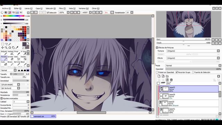Open the Efecto ninguno dropdown
Image resolution: width=222 pixels, height=125 pixels.
point(193,58)
